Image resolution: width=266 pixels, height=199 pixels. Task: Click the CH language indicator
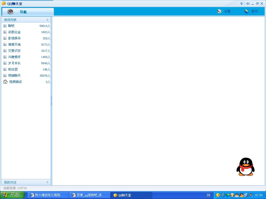pyautogui.click(x=208, y=195)
